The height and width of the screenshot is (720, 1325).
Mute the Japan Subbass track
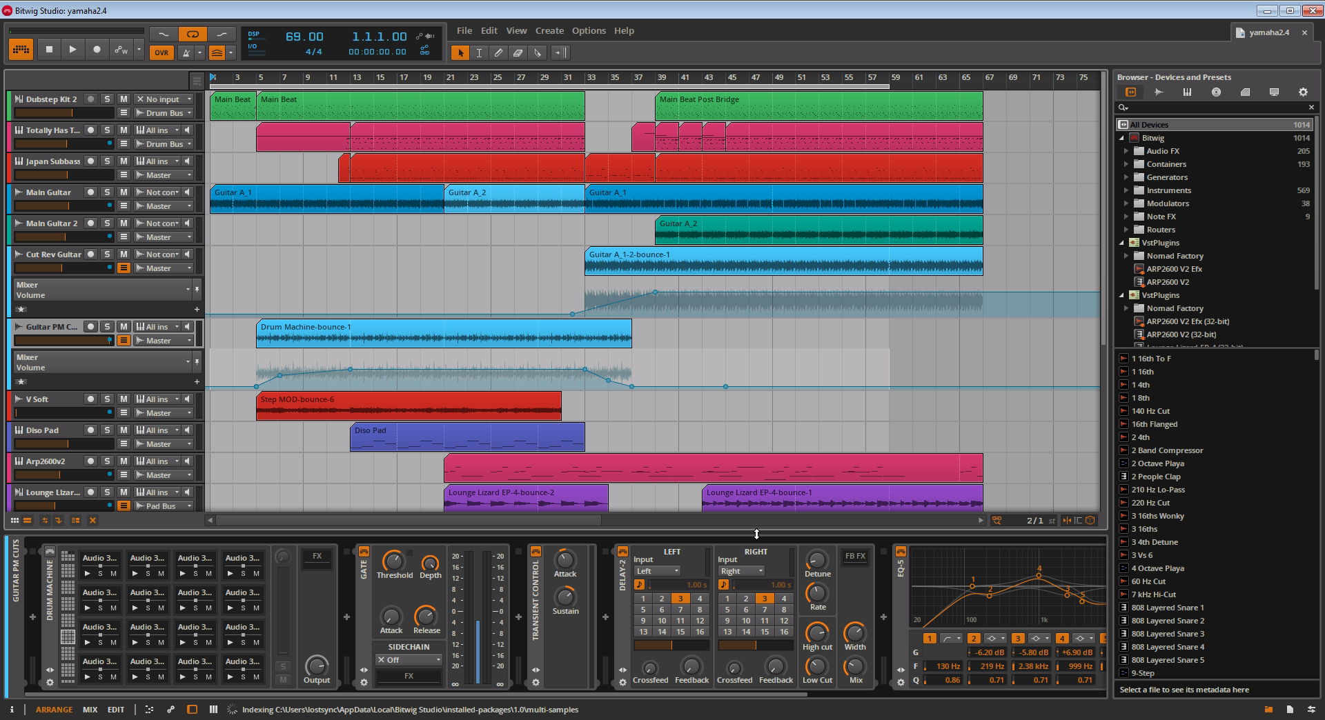coord(124,161)
